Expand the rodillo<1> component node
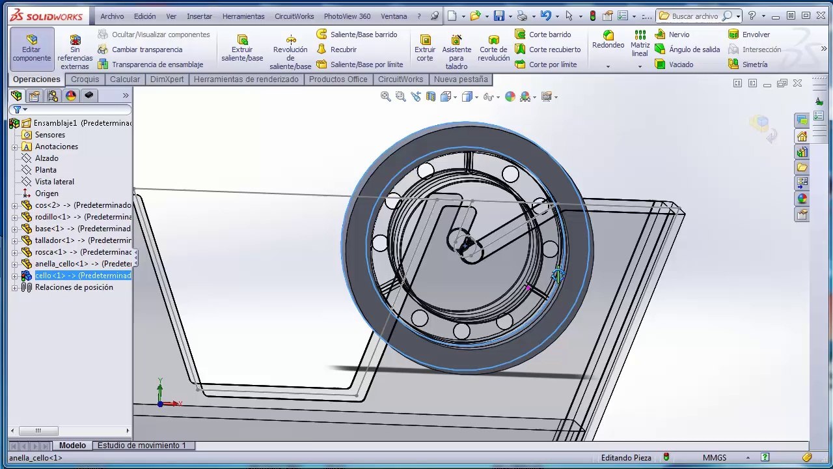833x469 pixels. point(15,217)
